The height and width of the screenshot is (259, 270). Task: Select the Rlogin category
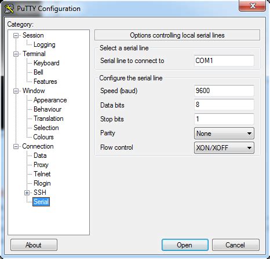pos(42,183)
